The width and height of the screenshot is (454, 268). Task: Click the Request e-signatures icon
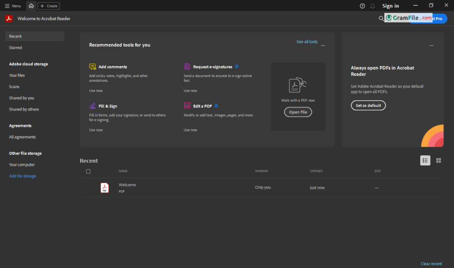click(187, 67)
